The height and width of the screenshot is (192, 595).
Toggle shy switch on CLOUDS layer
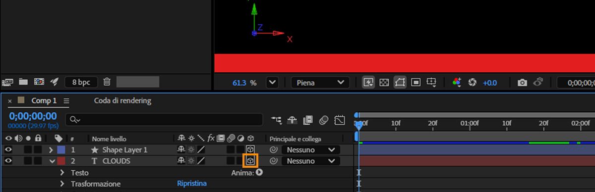pos(181,161)
